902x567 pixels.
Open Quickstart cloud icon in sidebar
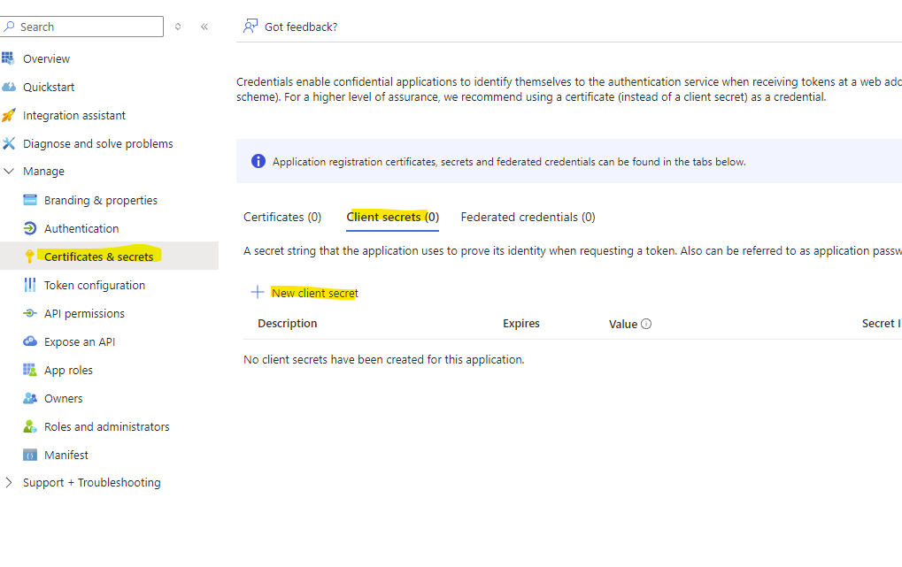tap(9, 87)
